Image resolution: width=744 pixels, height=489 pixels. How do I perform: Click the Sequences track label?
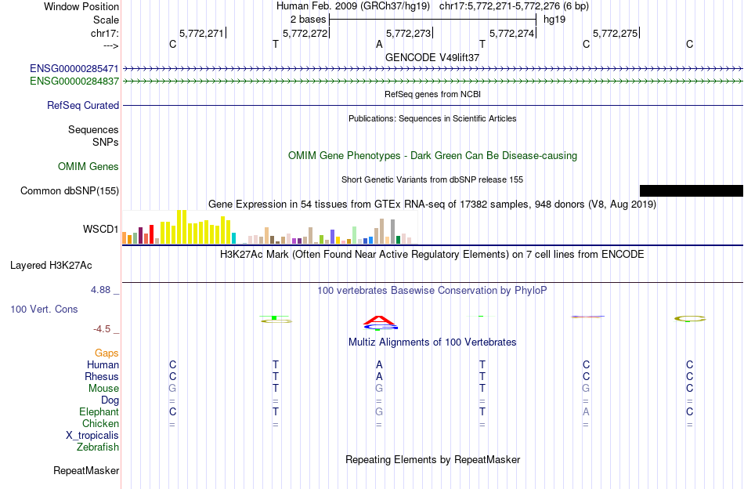pyautogui.click(x=93, y=129)
